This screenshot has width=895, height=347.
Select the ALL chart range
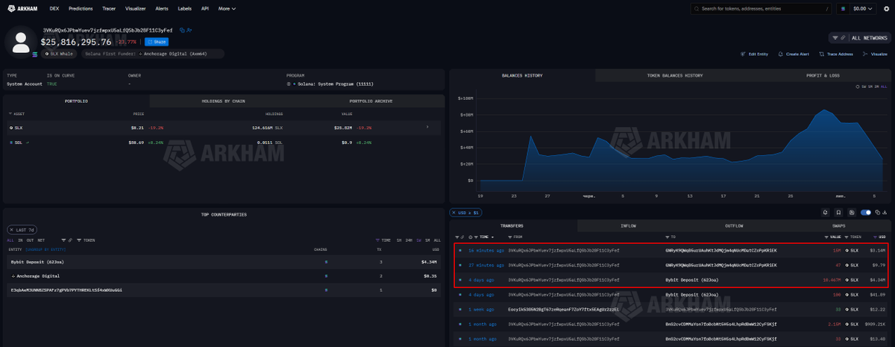(x=884, y=87)
